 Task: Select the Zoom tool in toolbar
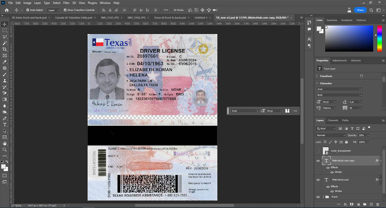click(5, 150)
